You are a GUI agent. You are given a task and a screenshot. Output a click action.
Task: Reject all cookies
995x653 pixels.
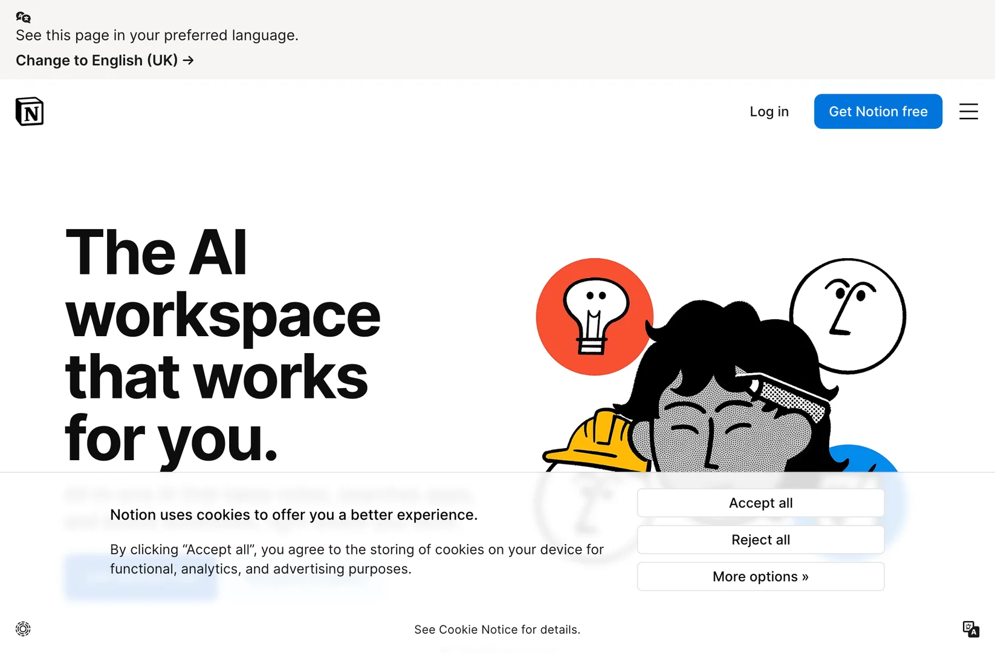760,539
